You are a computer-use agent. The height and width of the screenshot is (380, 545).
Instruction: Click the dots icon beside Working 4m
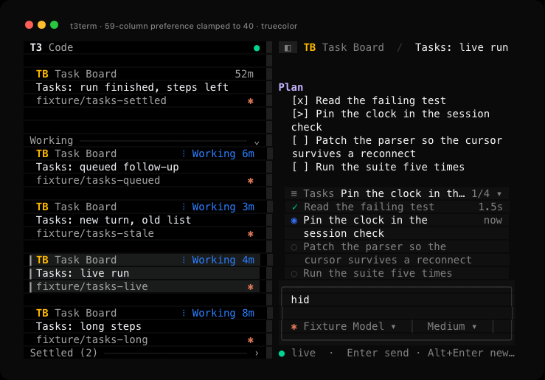click(184, 260)
